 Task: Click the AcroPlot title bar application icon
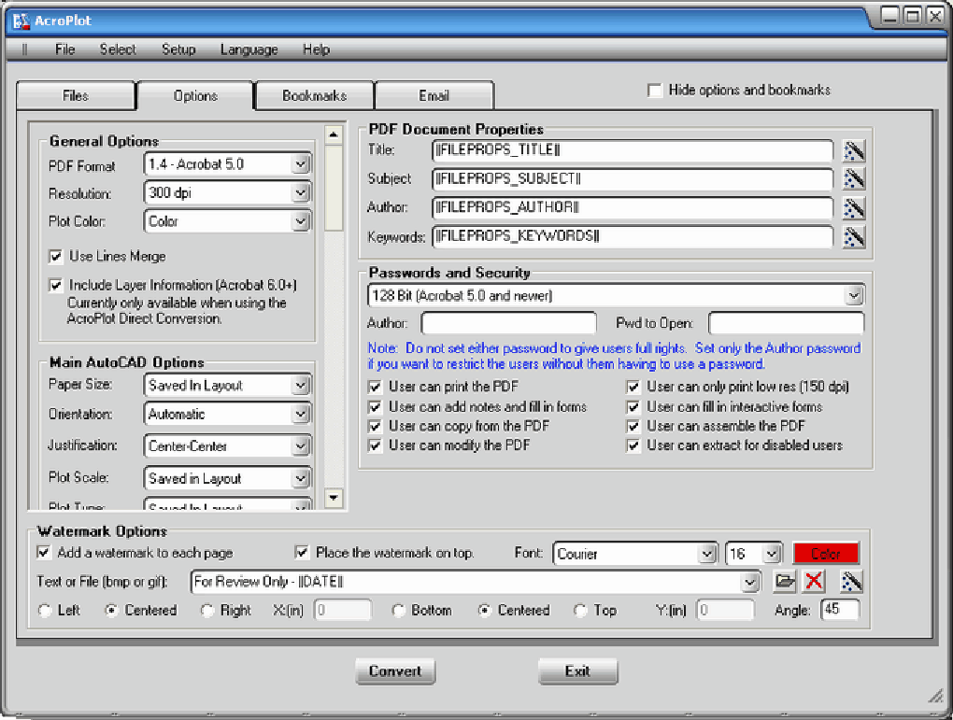pos(21,21)
